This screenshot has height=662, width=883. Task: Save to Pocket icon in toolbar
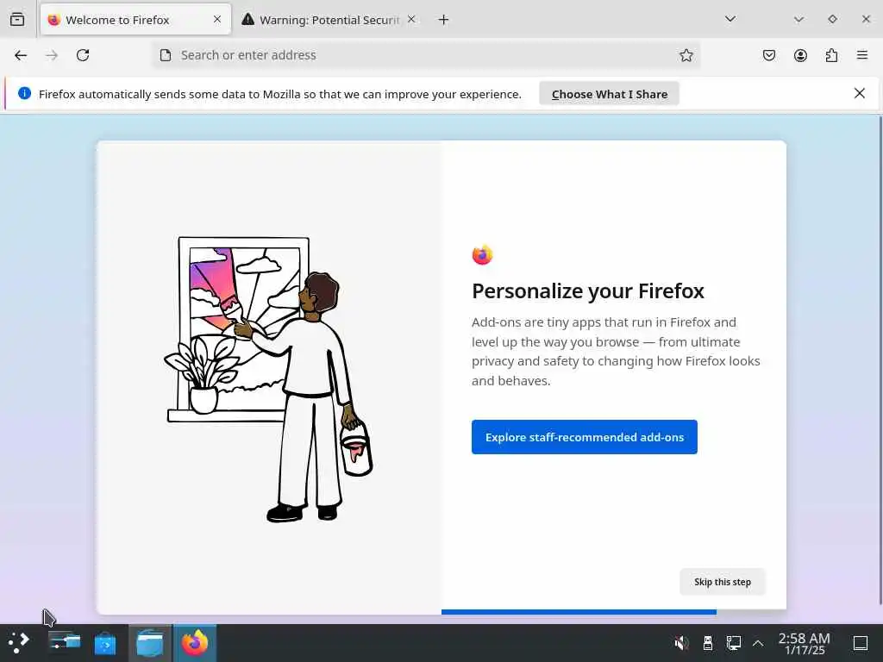[x=769, y=55]
